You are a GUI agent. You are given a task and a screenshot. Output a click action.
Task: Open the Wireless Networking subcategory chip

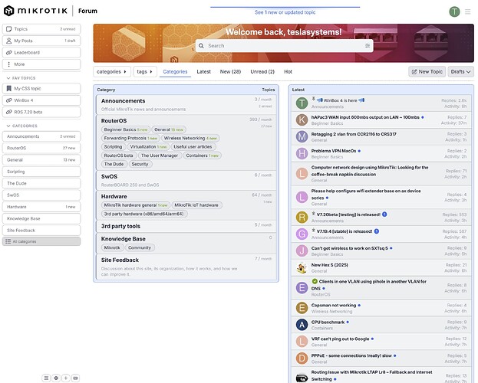coord(190,138)
